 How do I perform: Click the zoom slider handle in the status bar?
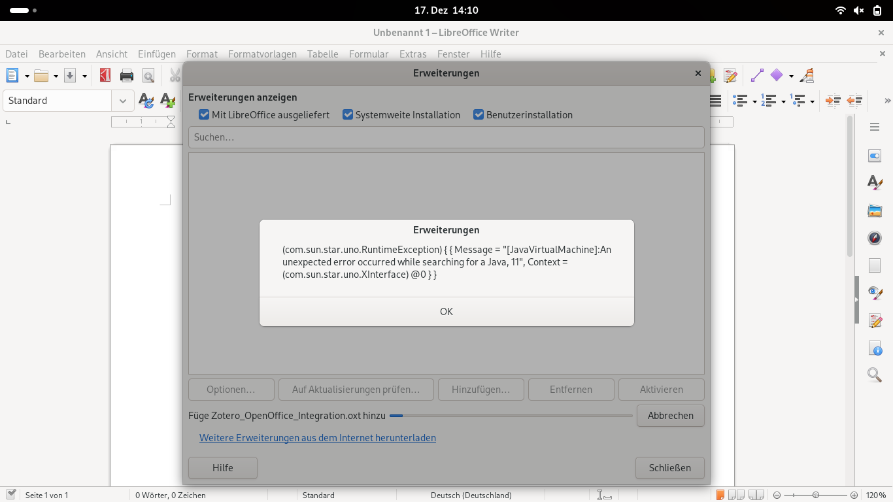coord(816,495)
